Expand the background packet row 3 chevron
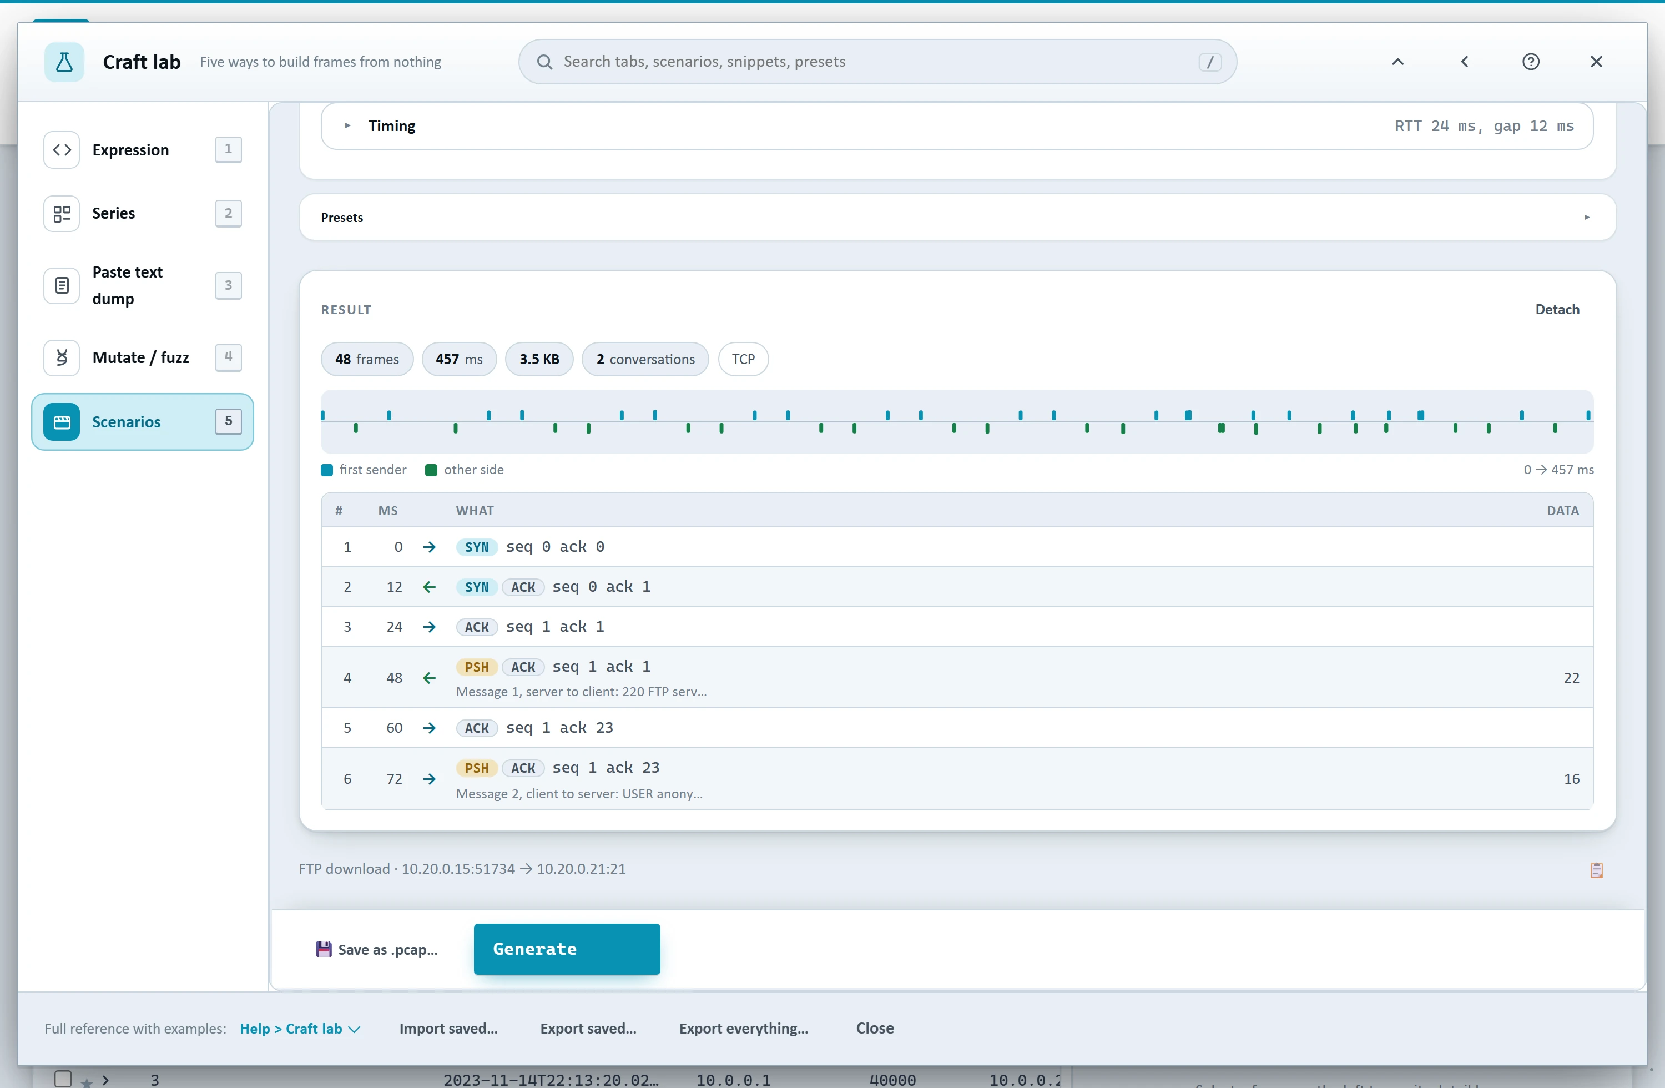This screenshot has height=1088, width=1665. click(x=105, y=1080)
